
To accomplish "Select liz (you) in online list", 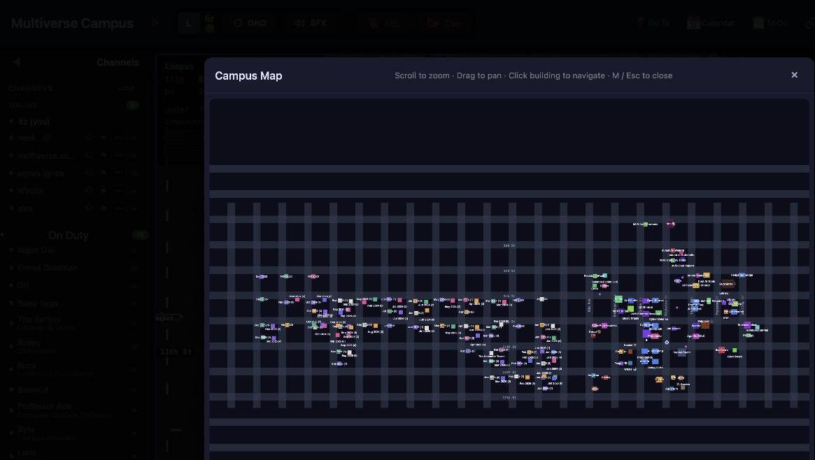I will (34, 122).
